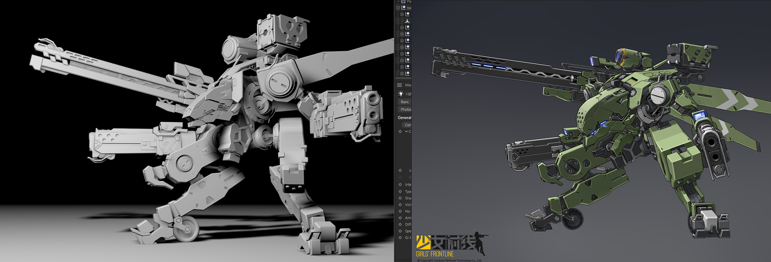Click the "Inte" parameter label

[x=408, y=185]
